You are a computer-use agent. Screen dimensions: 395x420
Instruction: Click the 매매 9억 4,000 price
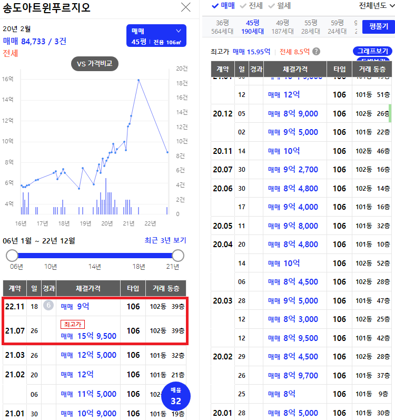click(x=293, y=207)
